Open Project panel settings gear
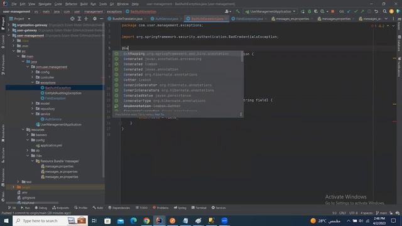 [95, 19]
